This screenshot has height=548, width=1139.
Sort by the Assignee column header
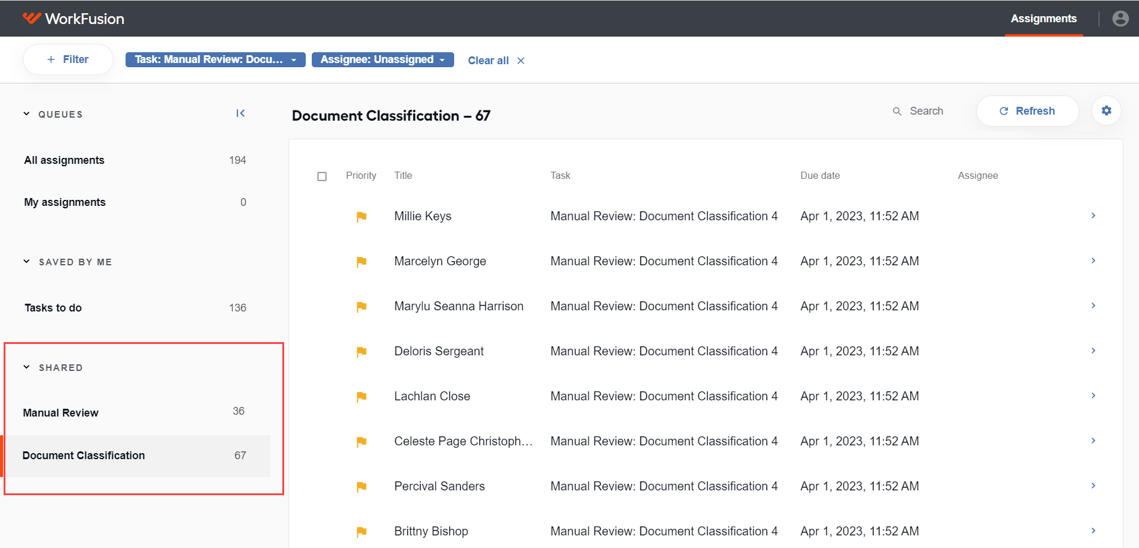tap(978, 176)
